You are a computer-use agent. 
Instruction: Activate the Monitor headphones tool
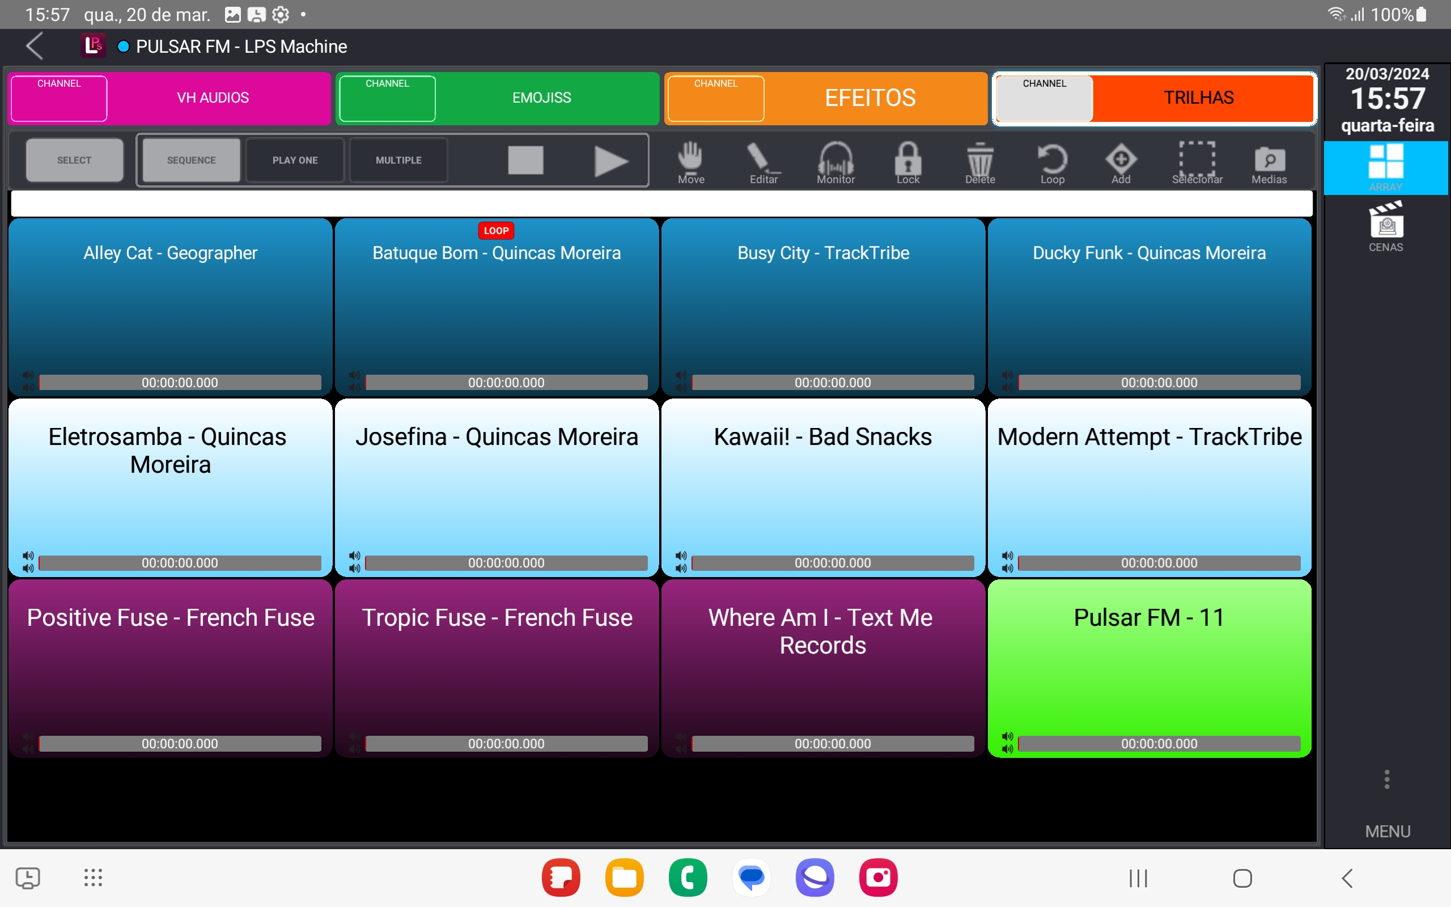click(x=836, y=162)
